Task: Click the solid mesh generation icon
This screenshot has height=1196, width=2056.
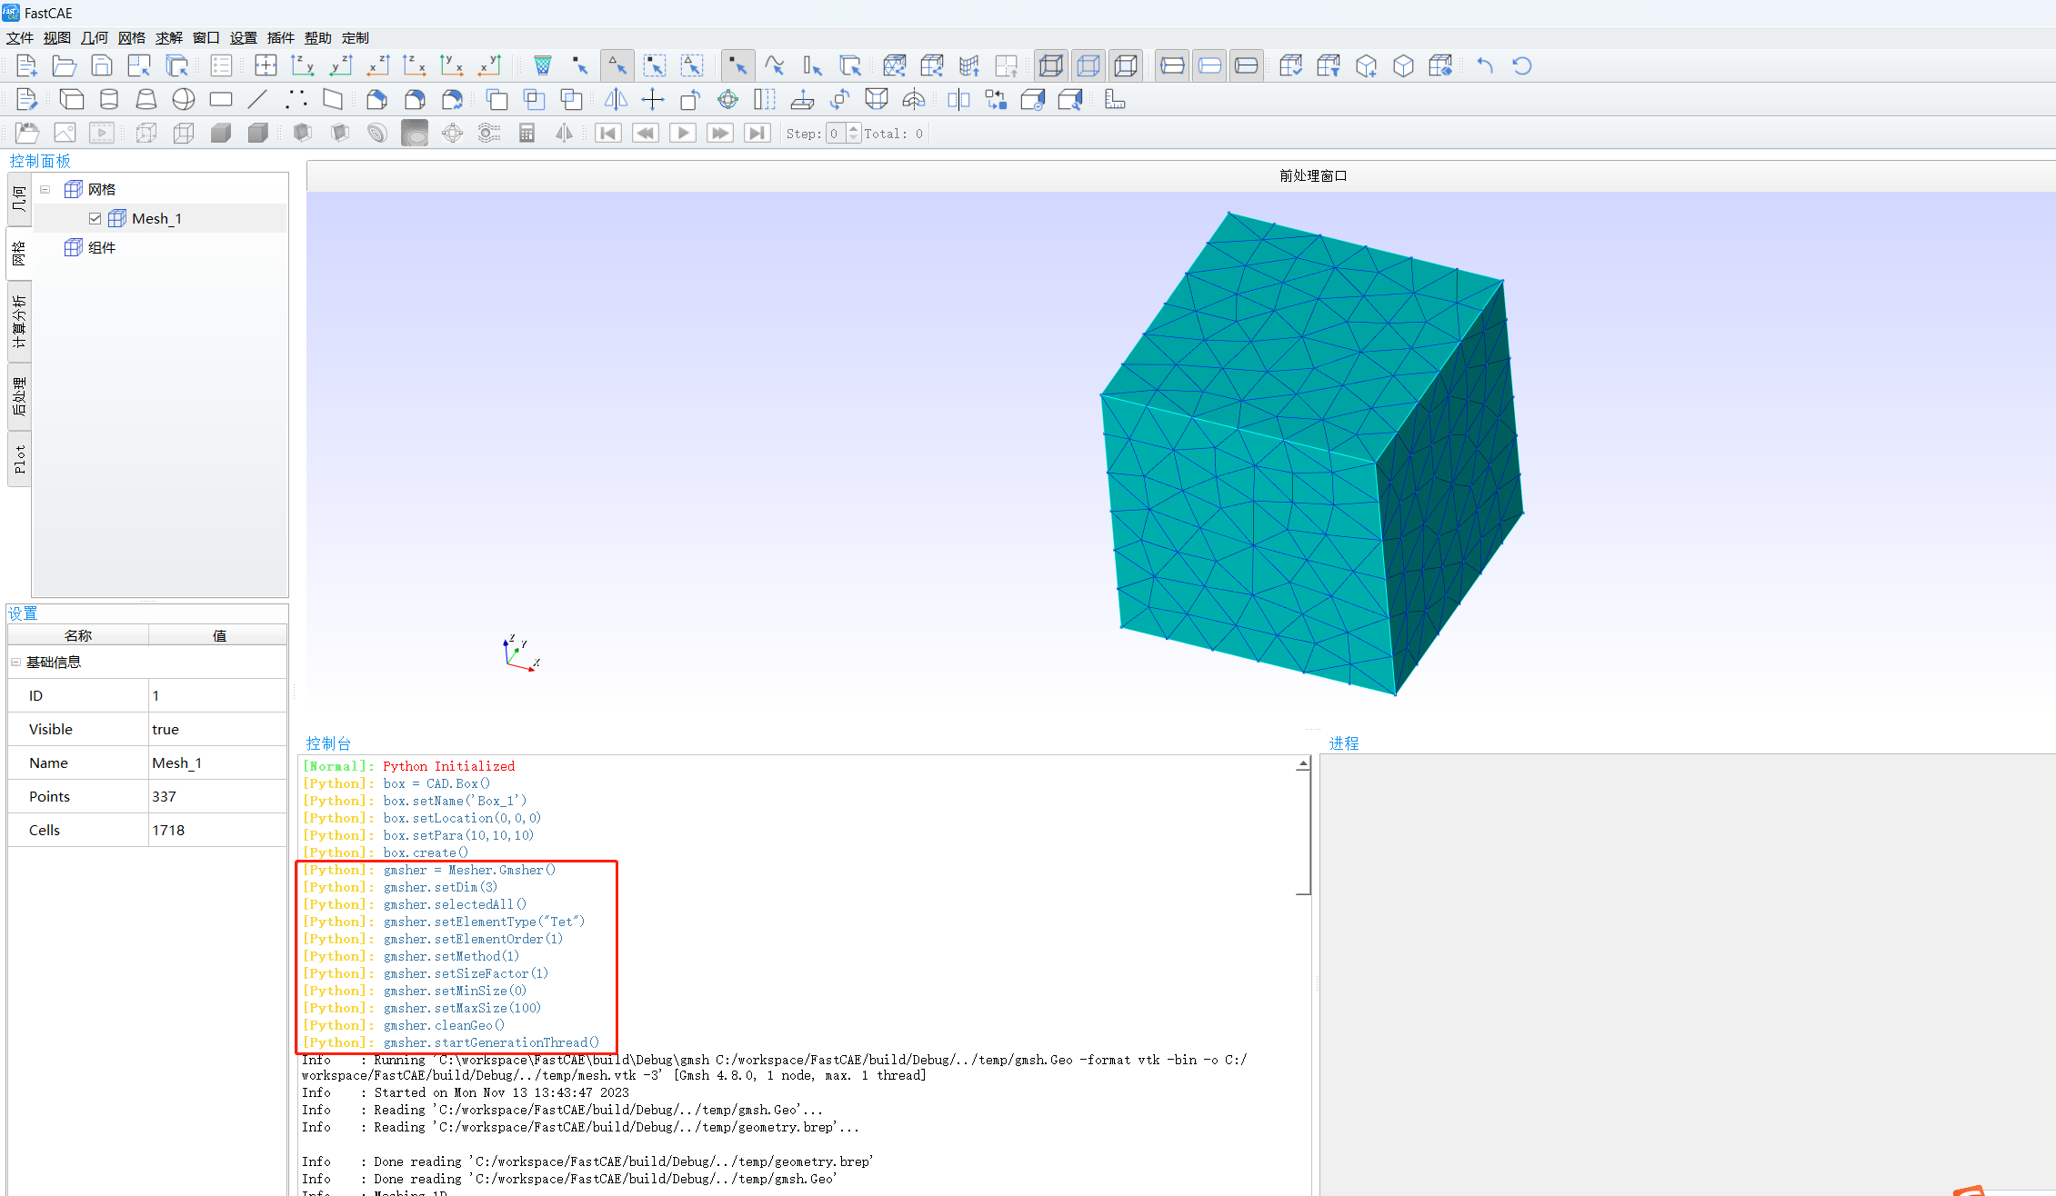Action: pos(932,65)
